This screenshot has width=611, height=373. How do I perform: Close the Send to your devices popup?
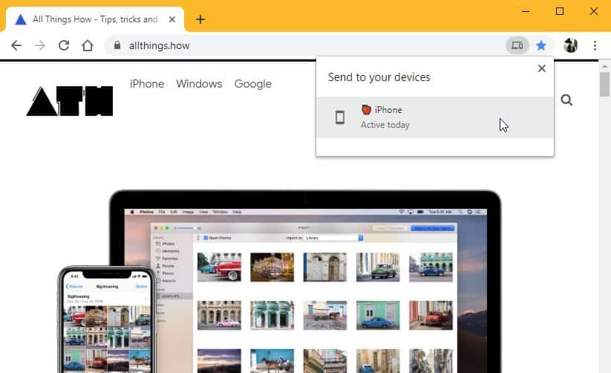[x=542, y=68]
